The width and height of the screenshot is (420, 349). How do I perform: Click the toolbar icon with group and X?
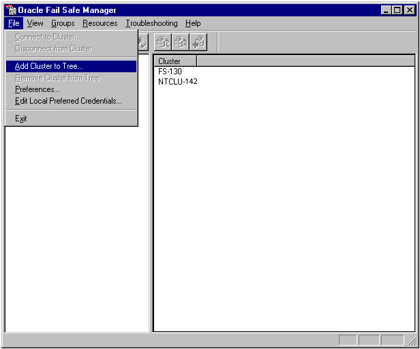(x=181, y=42)
